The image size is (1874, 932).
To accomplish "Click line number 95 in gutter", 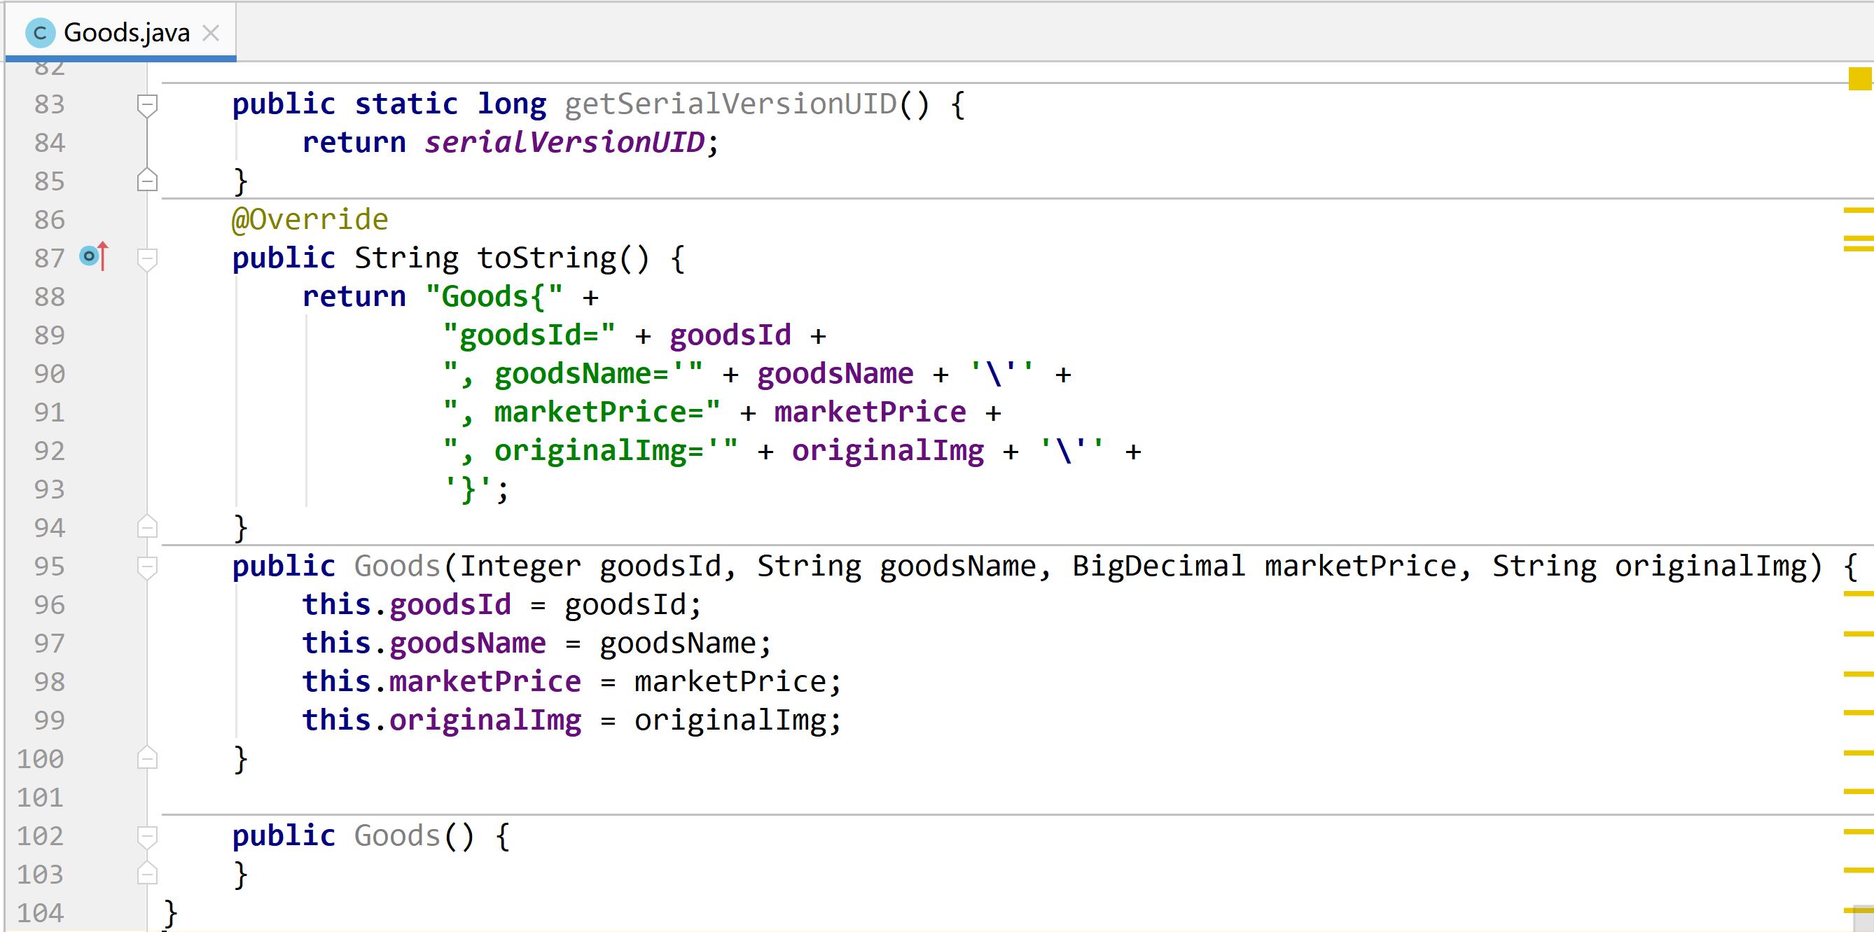I will [x=50, y=565].
